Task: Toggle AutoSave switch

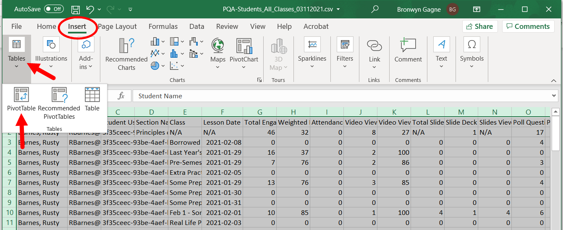Action: pos(54,9)
